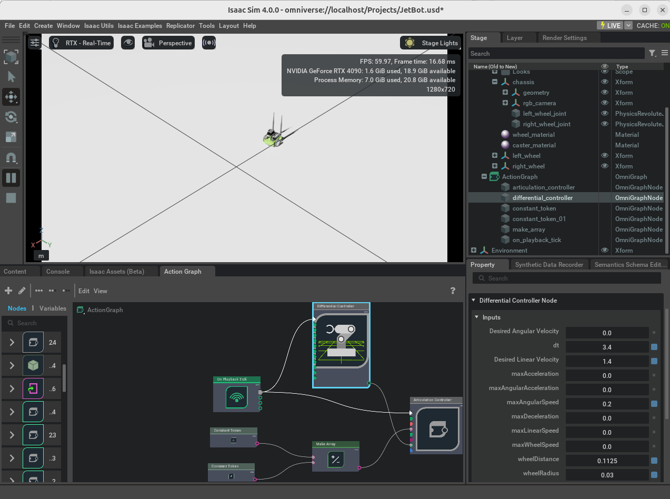This screenshot has height=499, width=670.
Task: Collapse the chassis tree item
Action: point(495,82)
